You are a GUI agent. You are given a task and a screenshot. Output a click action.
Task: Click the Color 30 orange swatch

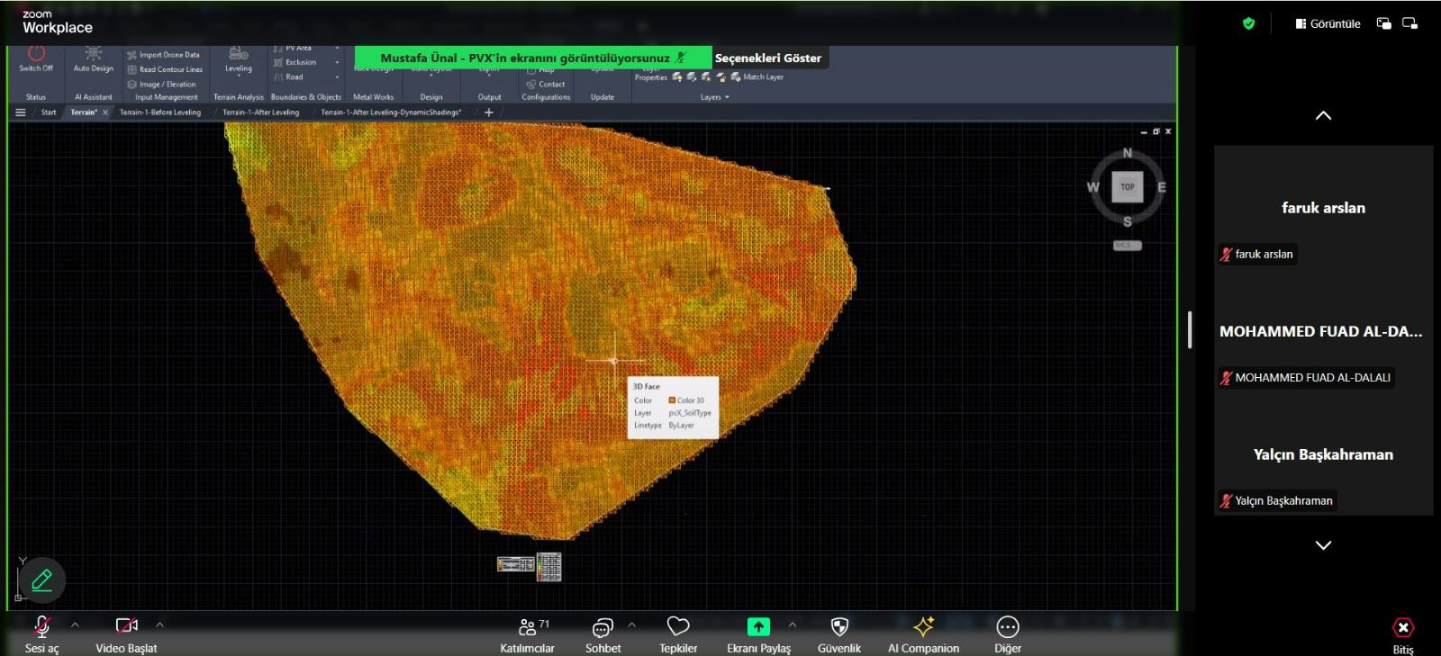click(672, 400)
